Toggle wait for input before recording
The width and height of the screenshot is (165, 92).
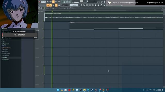pyautogui.click(x=51, y=2)
